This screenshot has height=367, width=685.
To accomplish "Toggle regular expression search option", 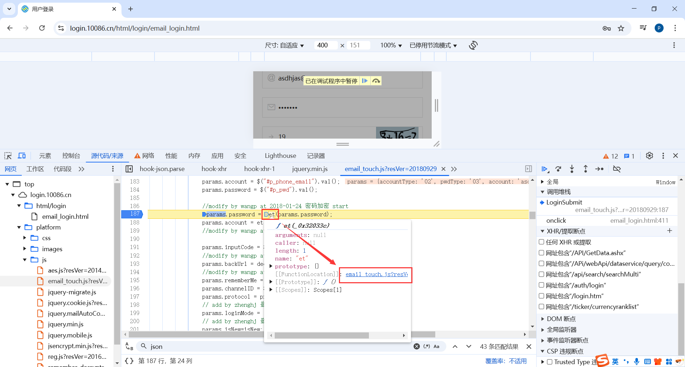I will click(427, 346).
